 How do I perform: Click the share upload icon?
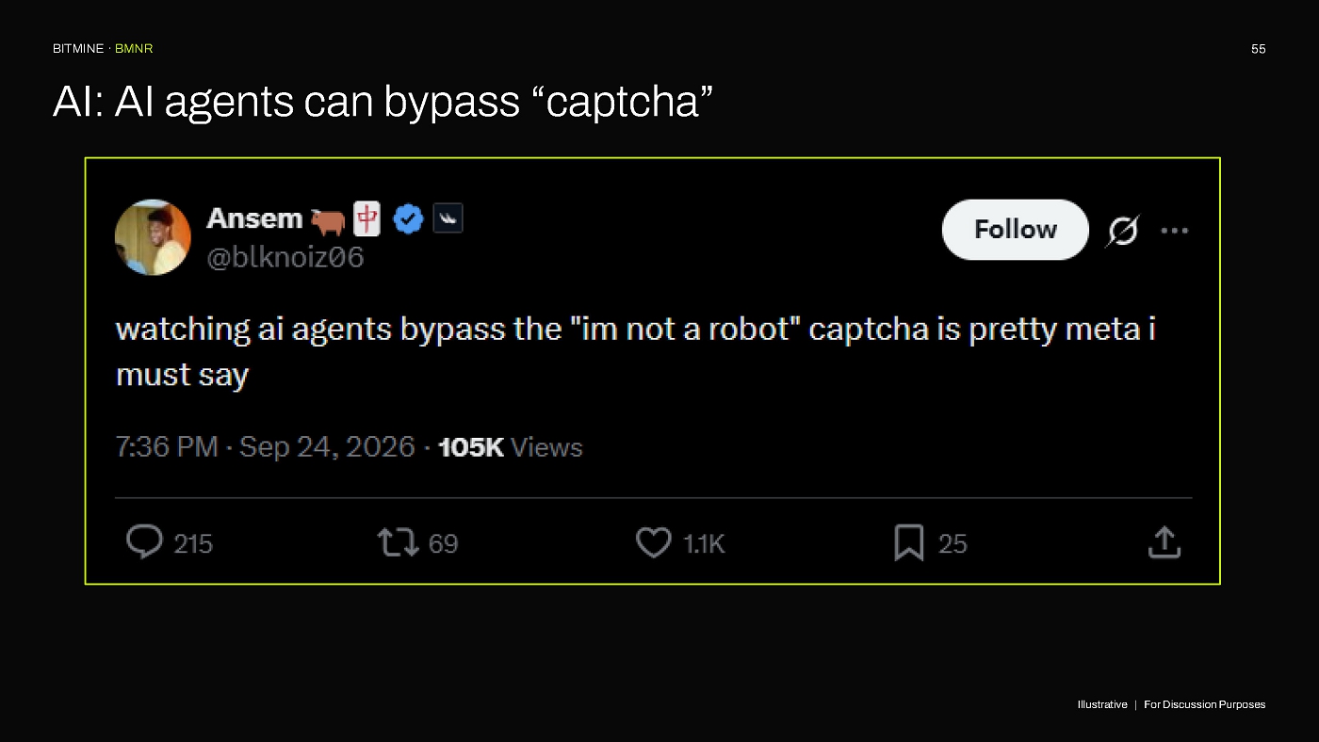point(1164,542)
